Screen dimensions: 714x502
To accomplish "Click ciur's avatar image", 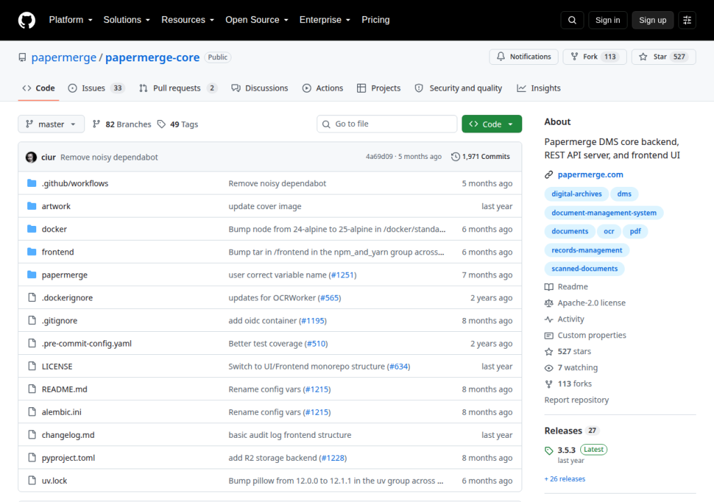I will point(31,157).
